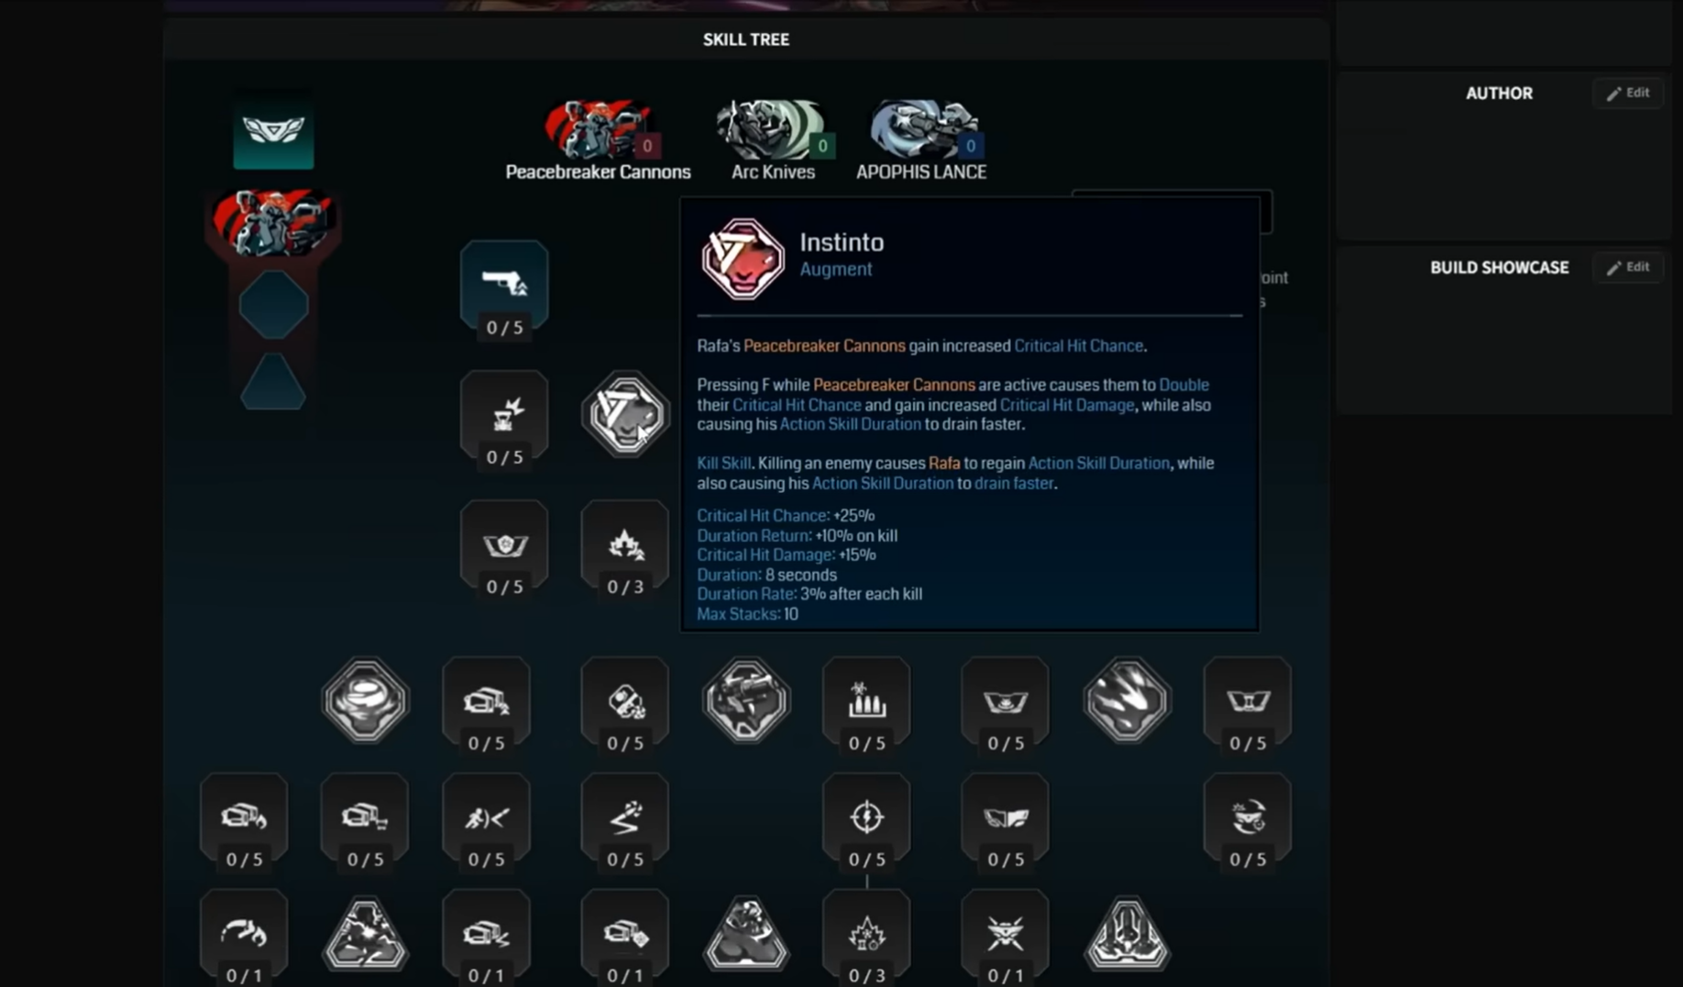Select the empty trapezoid capstone slot
Viewport: 1683px width, 987px height.
coord(273,381)
